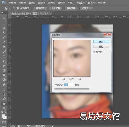
Task: Select the Clone Stamp tool
Action: [4, 56]
